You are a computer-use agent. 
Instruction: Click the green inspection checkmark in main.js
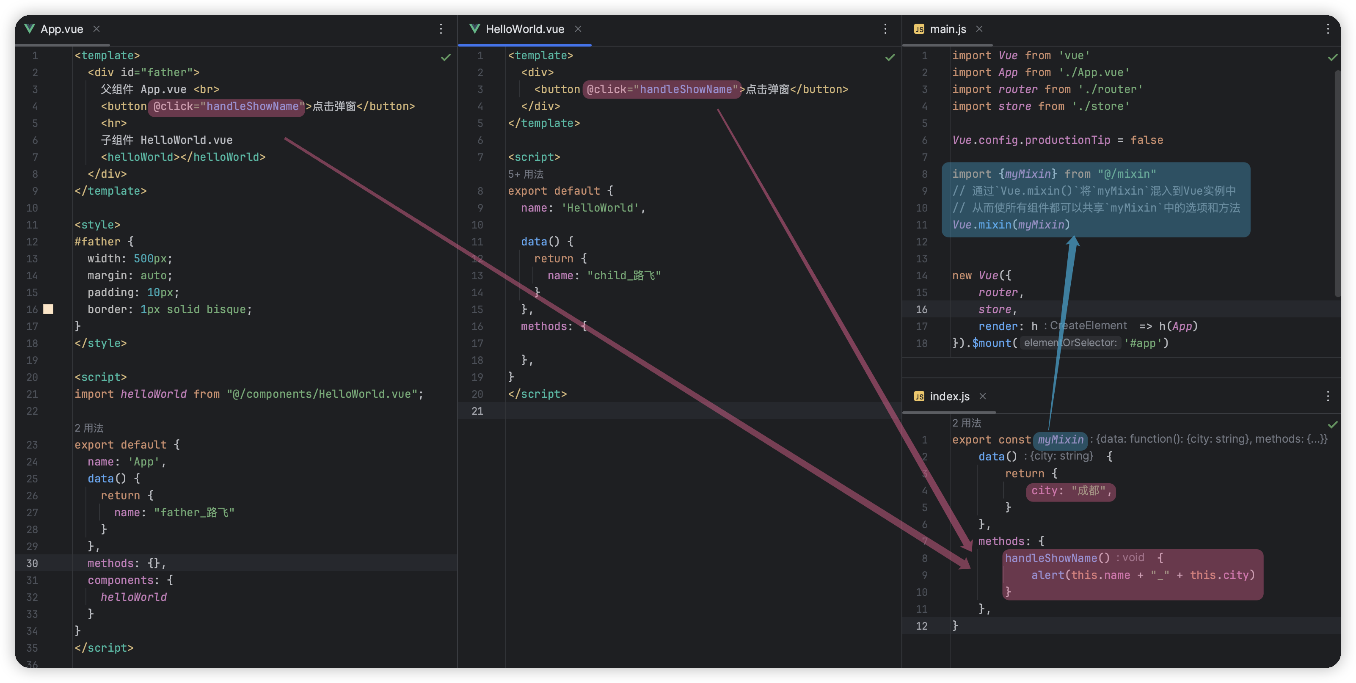coord(1332,57)
